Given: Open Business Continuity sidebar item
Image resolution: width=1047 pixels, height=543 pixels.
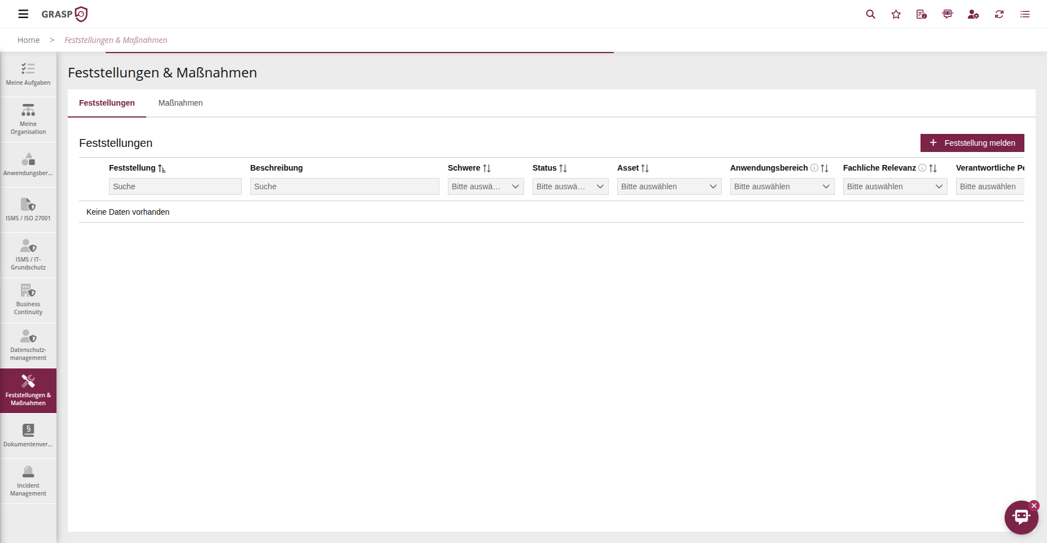Looking at the screenshot, I should (28, 300).
